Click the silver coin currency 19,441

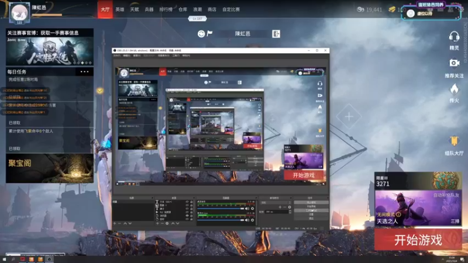click(x=370, y=9)
